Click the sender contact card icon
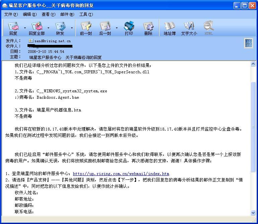The width and height of the screenshot is (258, 224). point(31,41)
